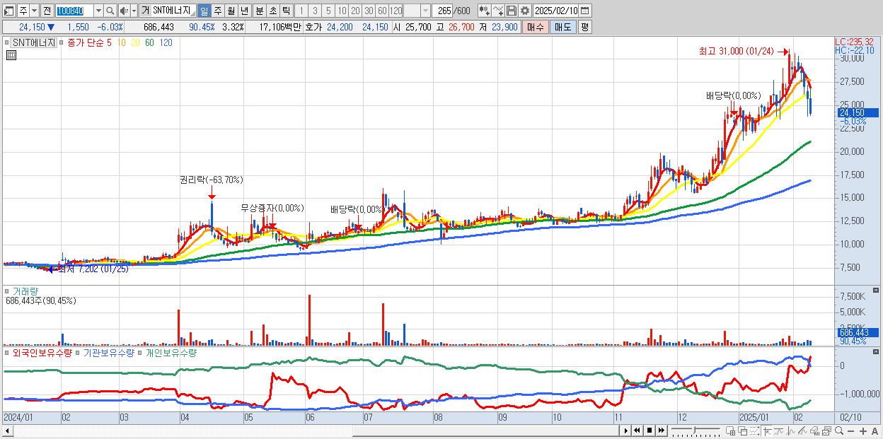Click the zigzag wave line icon
Viewport: 883px width, 439px height.
click(791, 431)
